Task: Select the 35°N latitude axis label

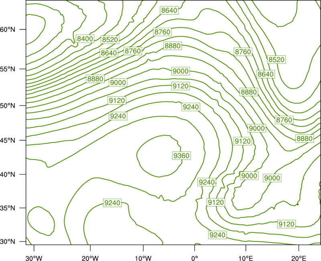Action: (x=8, y=208)
